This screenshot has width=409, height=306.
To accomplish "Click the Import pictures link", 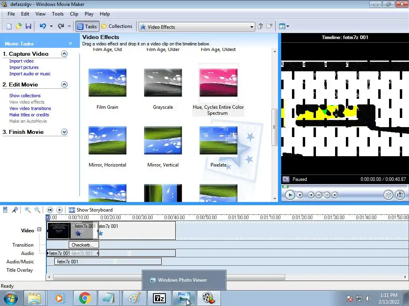I will [24, 67].
